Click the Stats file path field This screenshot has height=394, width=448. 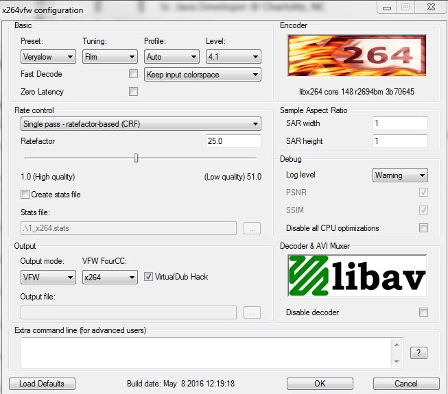tap(128, 228)
